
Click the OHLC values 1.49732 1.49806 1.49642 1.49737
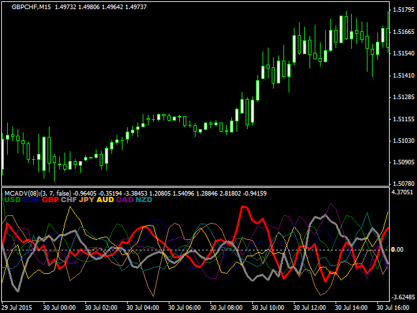point(101,7)
